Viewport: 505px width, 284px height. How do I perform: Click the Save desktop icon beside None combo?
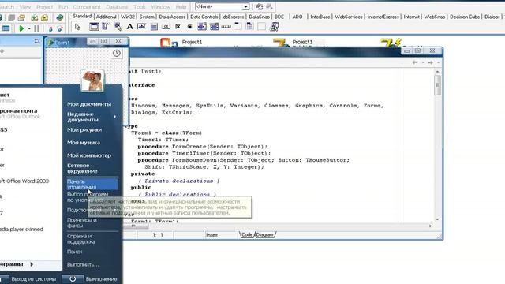click(260, 7)
